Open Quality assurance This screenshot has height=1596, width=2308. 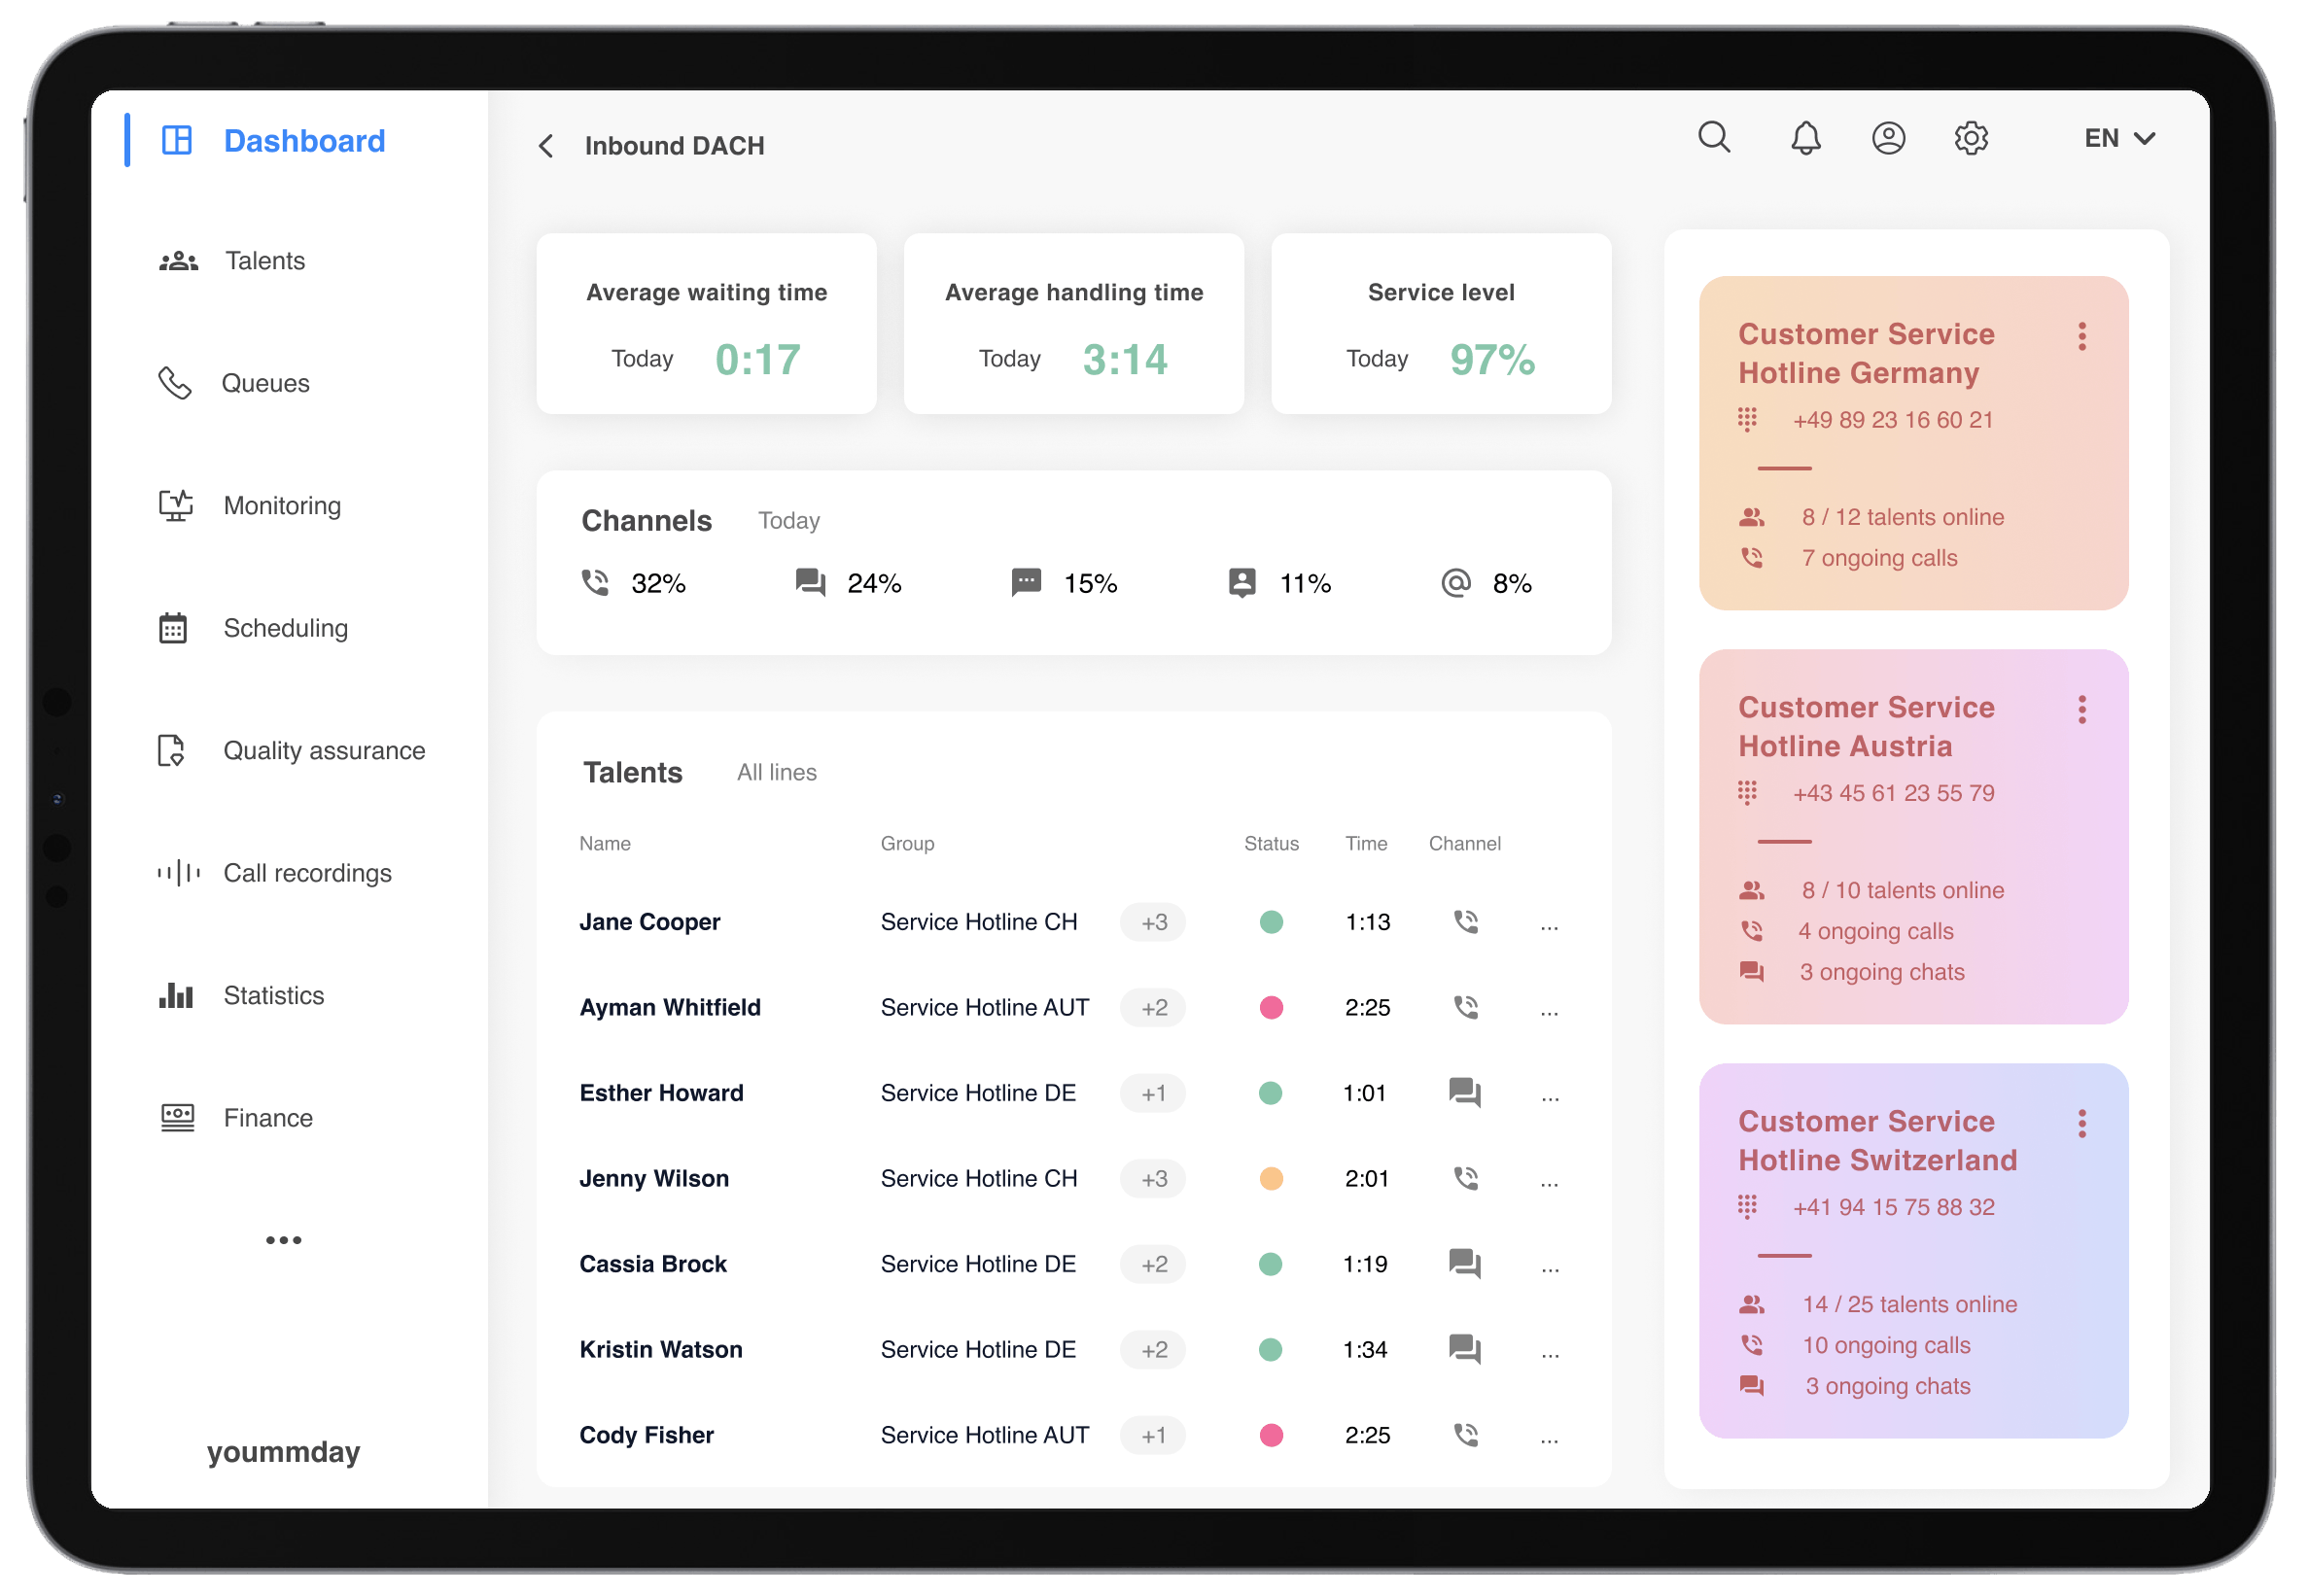[x=324, y=750]
